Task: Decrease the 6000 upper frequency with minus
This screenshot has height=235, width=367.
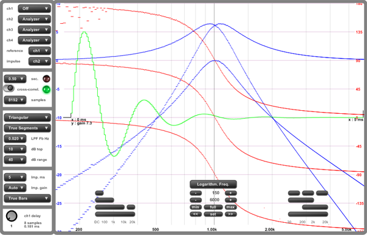Action: pyautogui.click(x=196, y=200)
